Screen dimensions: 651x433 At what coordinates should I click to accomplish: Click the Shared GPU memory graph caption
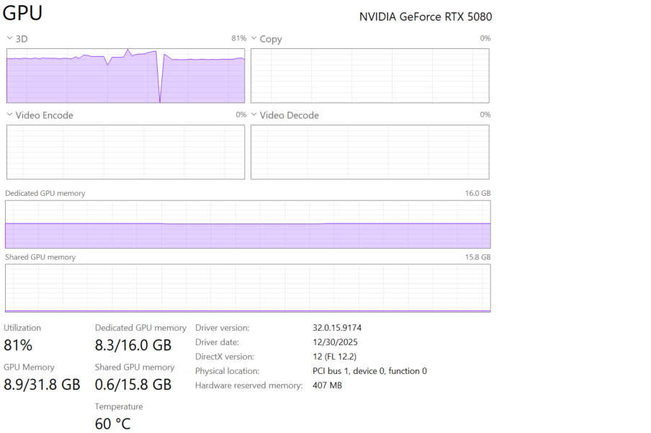[40, 257]
